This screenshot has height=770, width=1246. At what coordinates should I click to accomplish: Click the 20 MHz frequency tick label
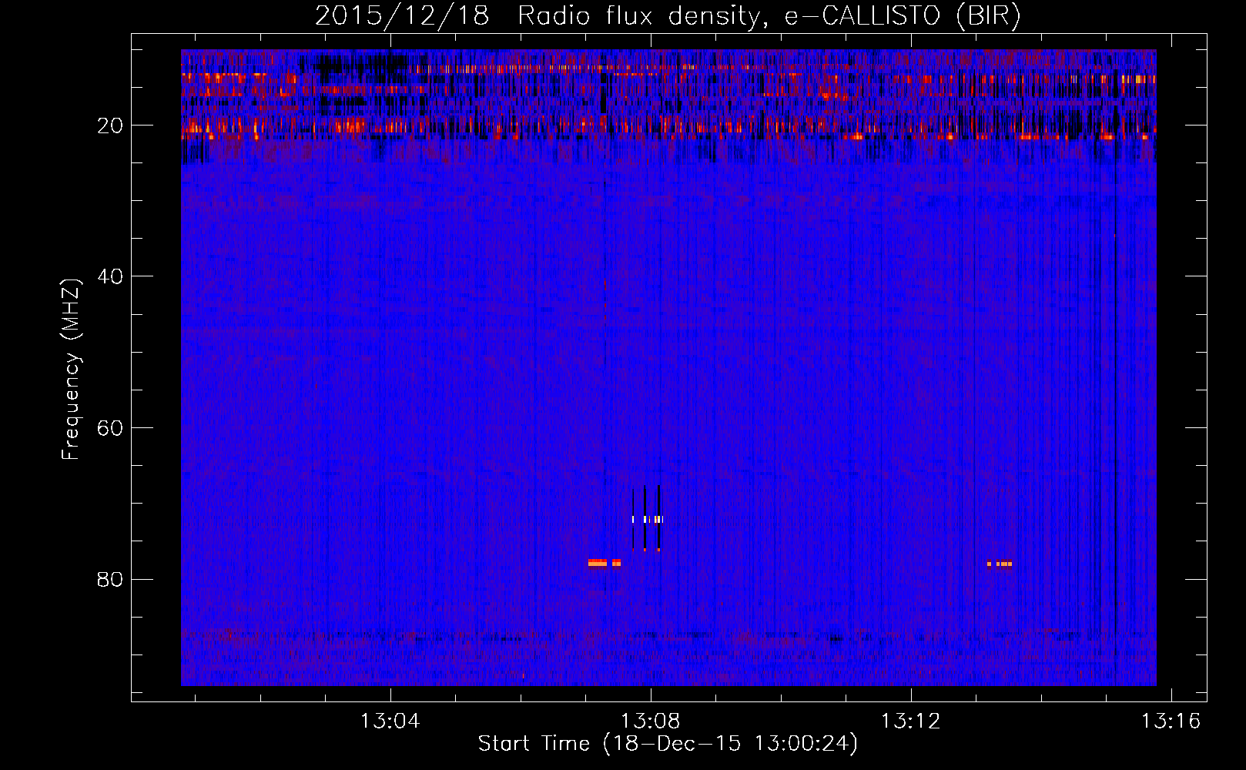pyautogui.click(x=110, y=126)
